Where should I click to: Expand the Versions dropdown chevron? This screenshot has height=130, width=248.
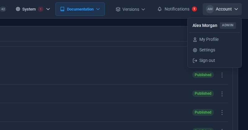tap(143, 9)
